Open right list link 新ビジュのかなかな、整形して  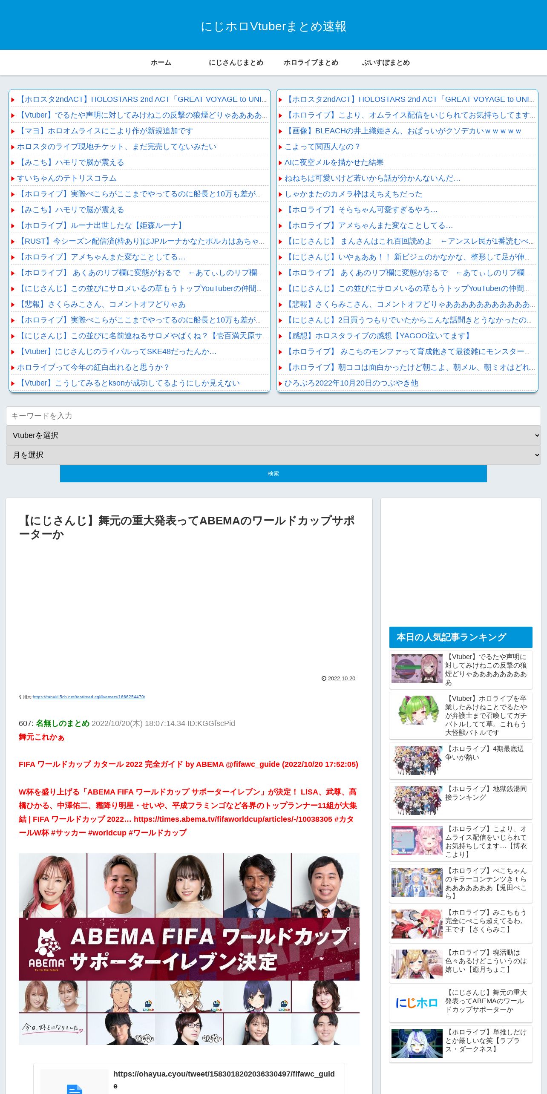point(408,257)
